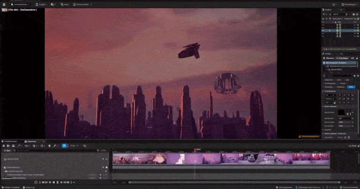Click the save icon in top toolbar

pyautogui.click(x=3, y=4)
